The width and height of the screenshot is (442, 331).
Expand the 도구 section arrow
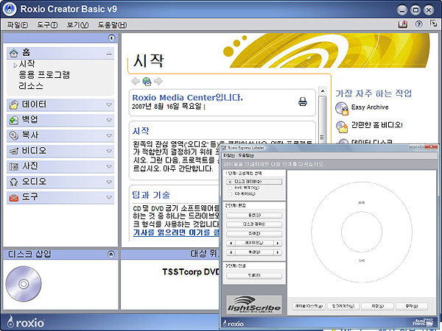(x=109, y=198)
